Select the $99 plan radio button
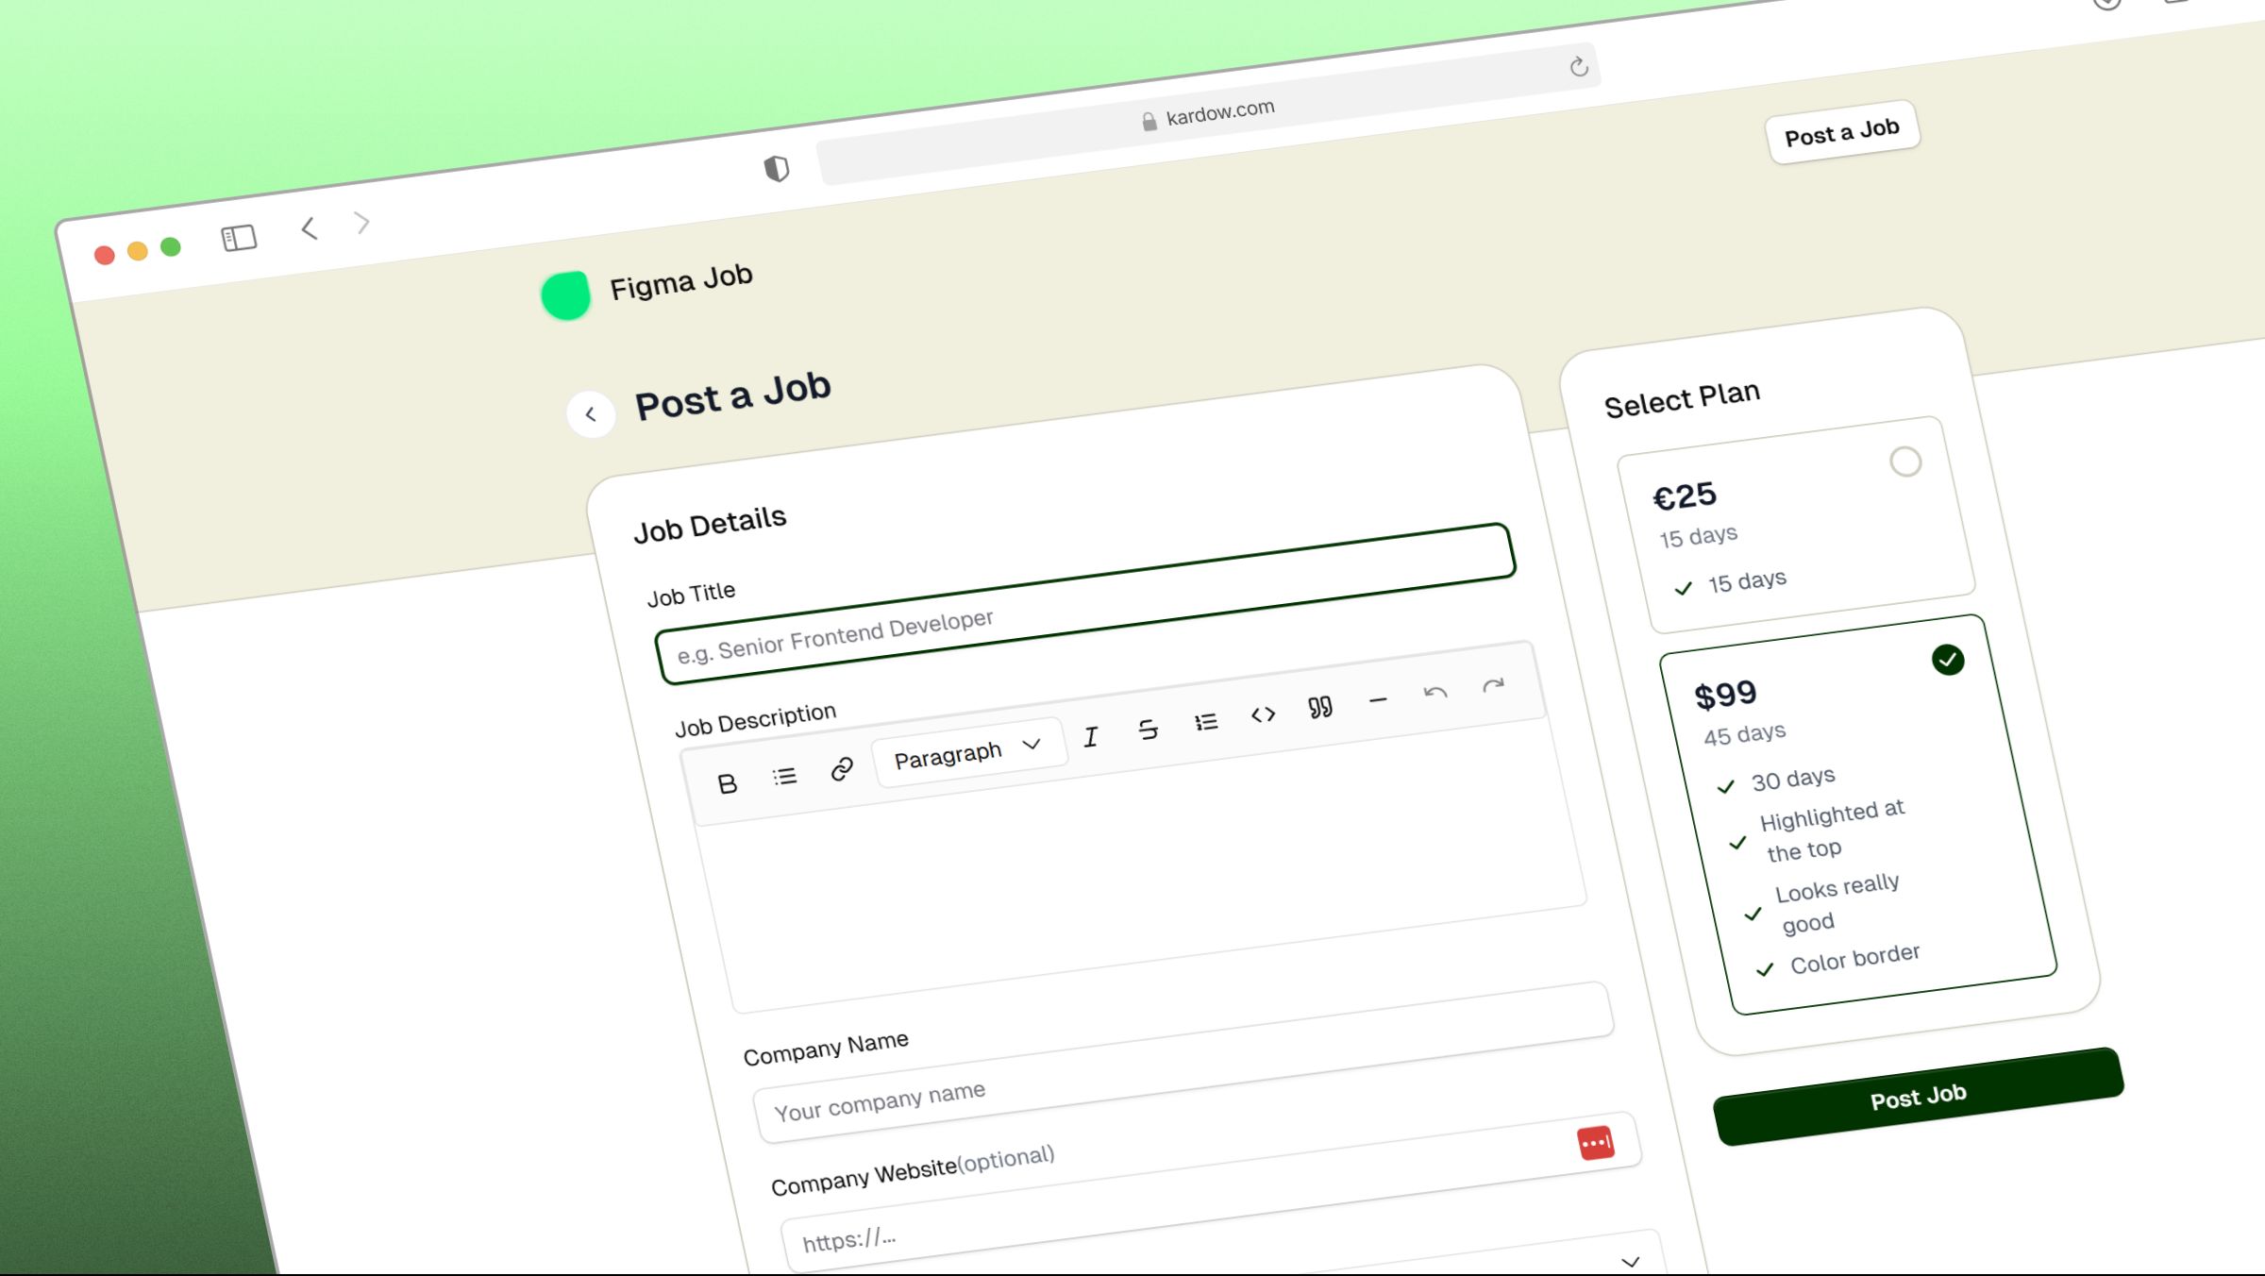This screenshot has height=1276, width=2265. coord(1948,658)
